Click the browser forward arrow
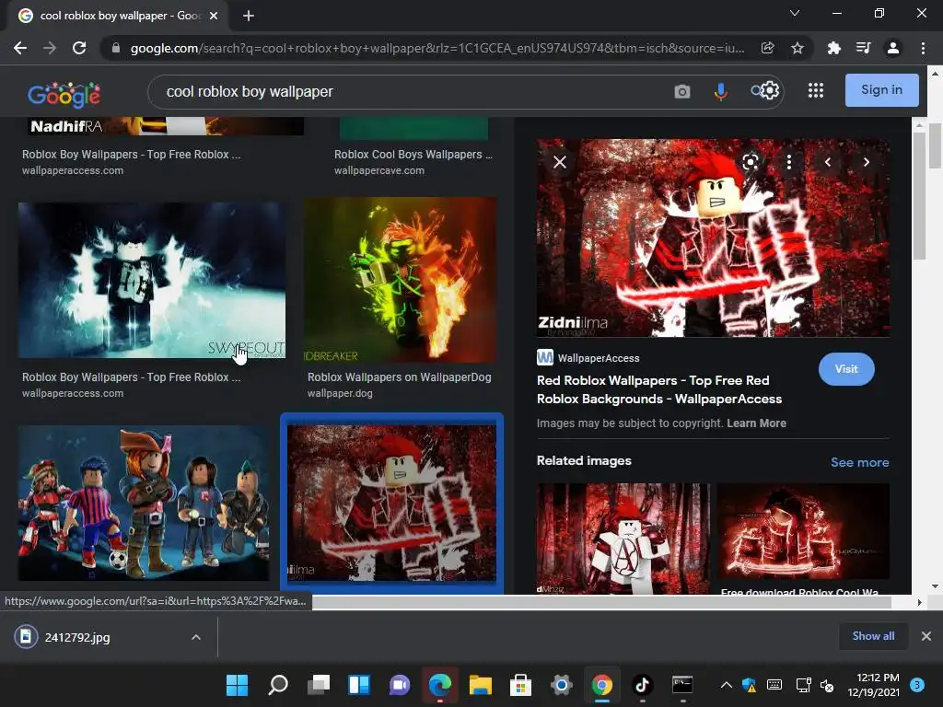 click(x=50, y=48)
